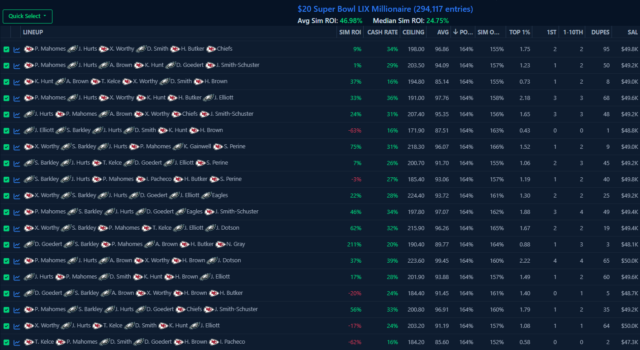Uncheck the lineup starting K. Hunt, A. Brown
The height and width of the screenshot is (350, 640).
[x=6, y=82]
